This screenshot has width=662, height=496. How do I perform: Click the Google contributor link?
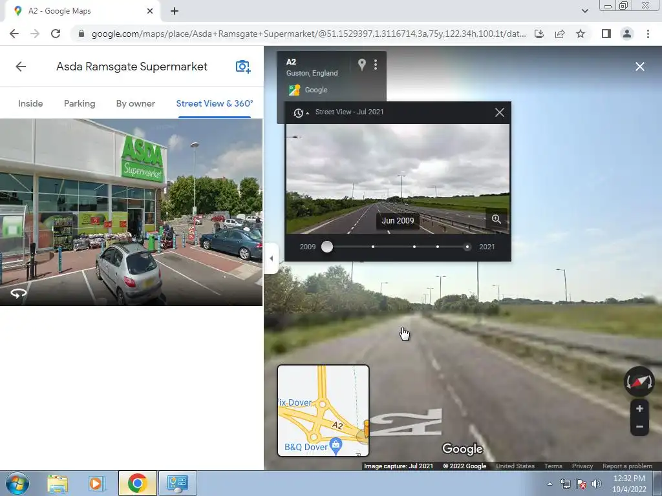click(x=315, y=90)
